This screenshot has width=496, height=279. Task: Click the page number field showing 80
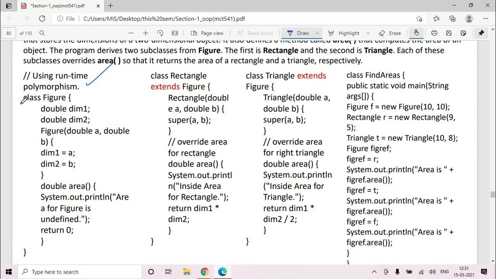click(9, 33)
